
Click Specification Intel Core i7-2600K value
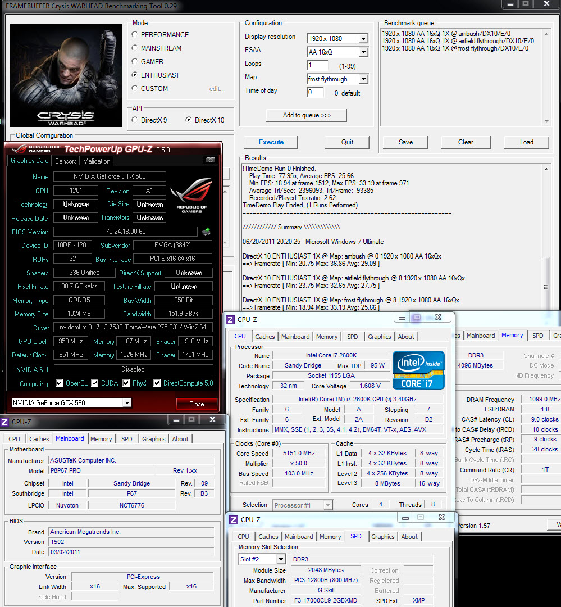(x=358, y=399)
